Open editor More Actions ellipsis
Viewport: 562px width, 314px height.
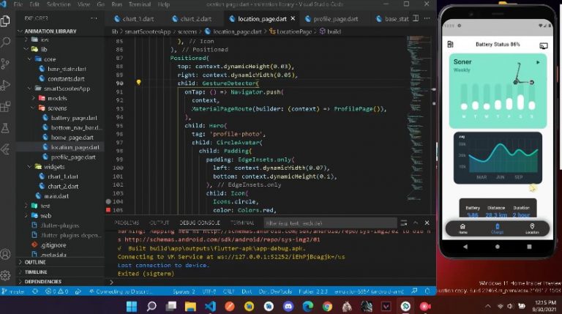click(x=427, y=18)
